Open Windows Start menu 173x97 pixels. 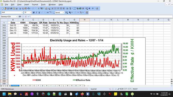tap(4, 94)
